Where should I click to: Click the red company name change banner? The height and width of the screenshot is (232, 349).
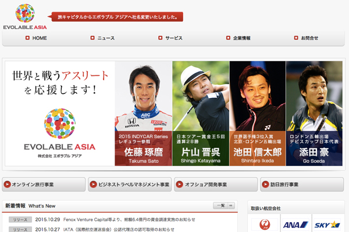[x=116, y=17]
